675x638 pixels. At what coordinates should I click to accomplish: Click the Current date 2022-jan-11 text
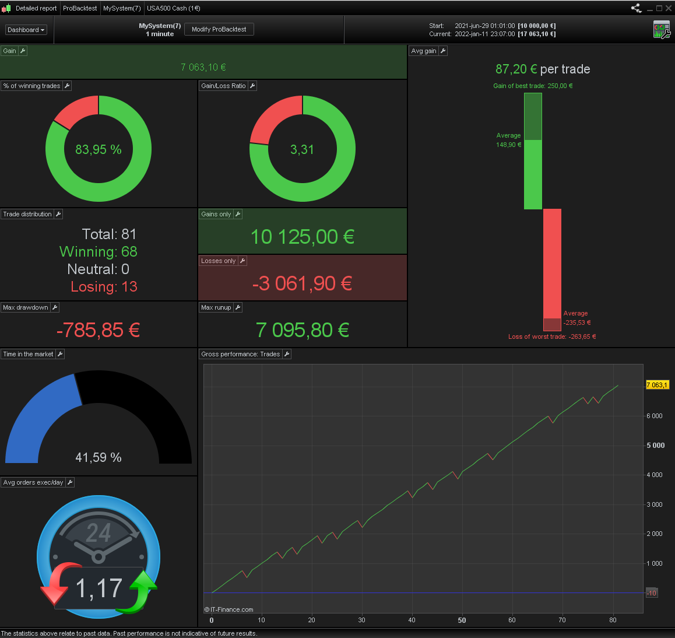(485, 34)
